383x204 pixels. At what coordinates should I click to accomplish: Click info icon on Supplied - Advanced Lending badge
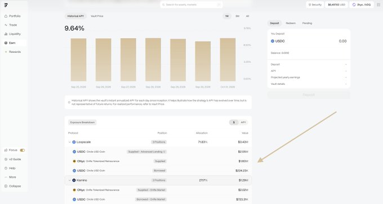164,152
